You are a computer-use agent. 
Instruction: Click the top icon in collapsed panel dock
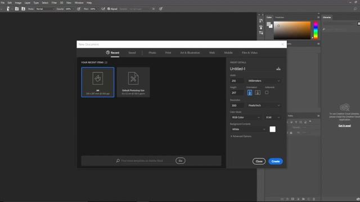click(x=261, y=21)
